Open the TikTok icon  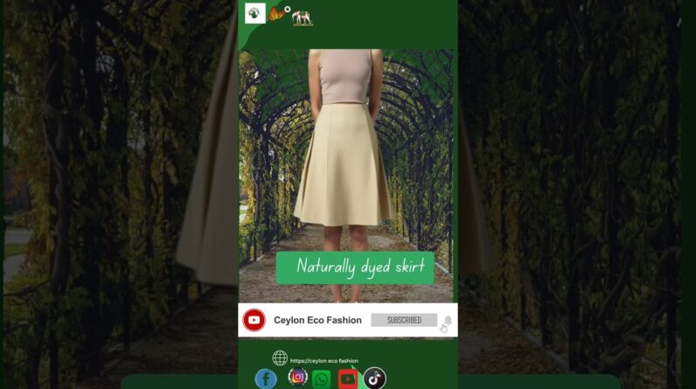[374, 379]
